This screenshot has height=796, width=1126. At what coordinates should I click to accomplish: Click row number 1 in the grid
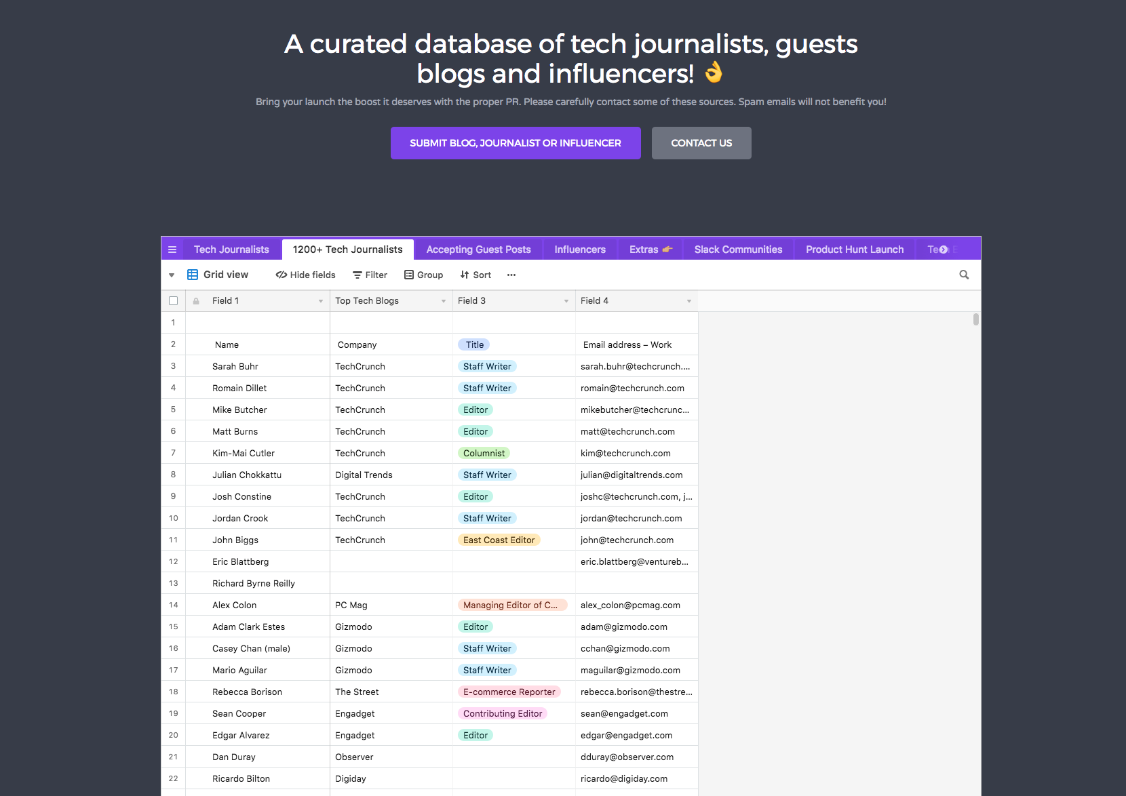pos(173,323)
